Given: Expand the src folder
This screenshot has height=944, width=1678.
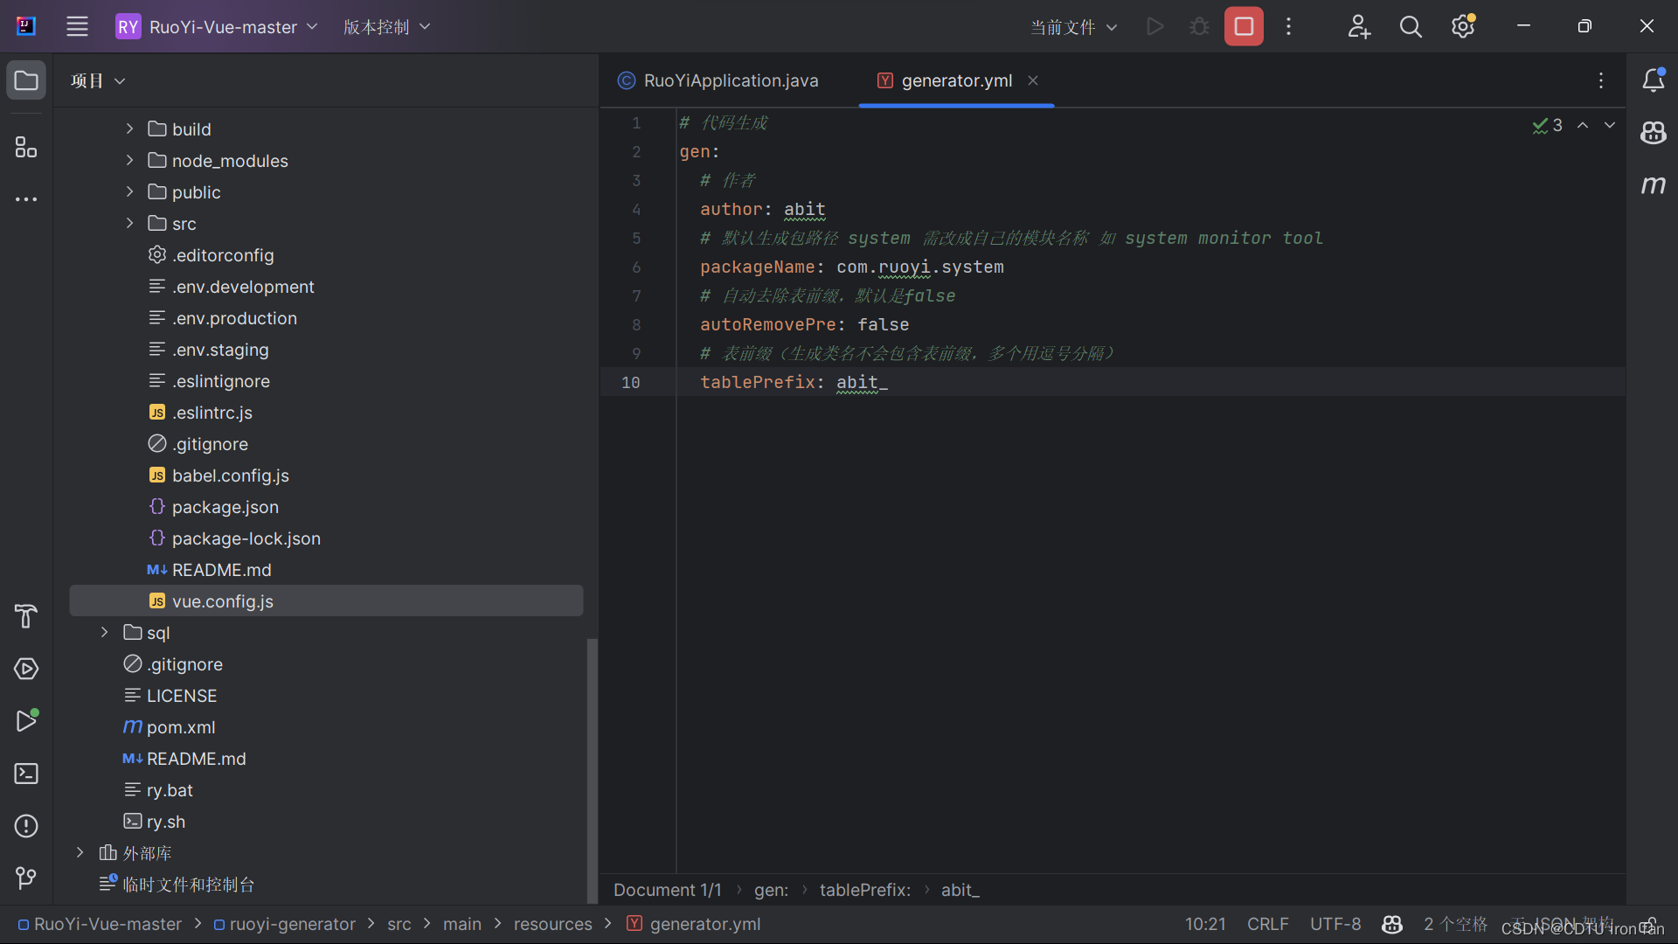Looking at the screenshot, I should (129, 223).
